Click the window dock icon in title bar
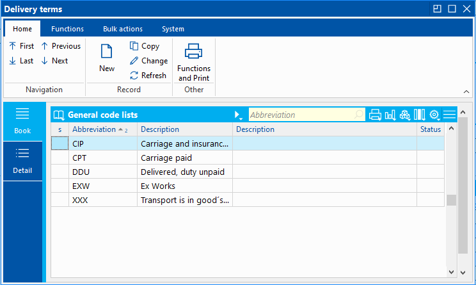The height and width of the screenshot is (285, 476). tap(437, 9)
